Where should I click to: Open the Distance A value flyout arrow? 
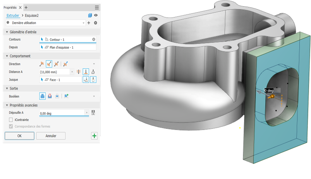(72, 72)
